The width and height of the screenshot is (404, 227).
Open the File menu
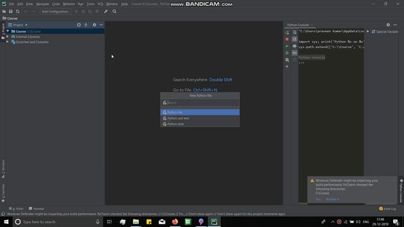pos(11,4)
